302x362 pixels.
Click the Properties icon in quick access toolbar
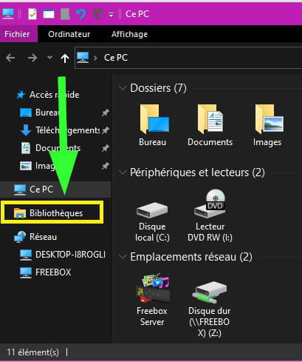click(32, 14)
